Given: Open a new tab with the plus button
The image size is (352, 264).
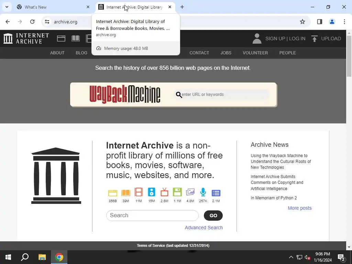Looking at the screenshot, I should [182, 7].
